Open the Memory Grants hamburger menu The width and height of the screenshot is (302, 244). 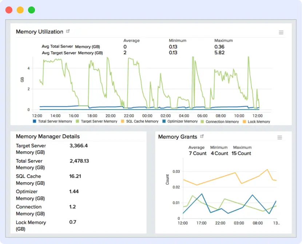click(x=279, y=137)
